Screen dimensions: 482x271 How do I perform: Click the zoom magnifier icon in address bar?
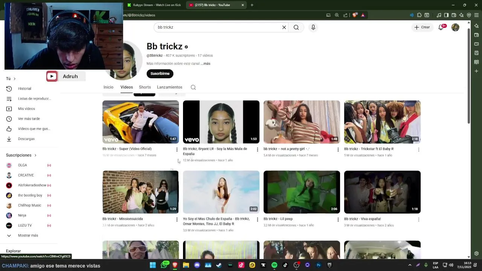(337, 15)
